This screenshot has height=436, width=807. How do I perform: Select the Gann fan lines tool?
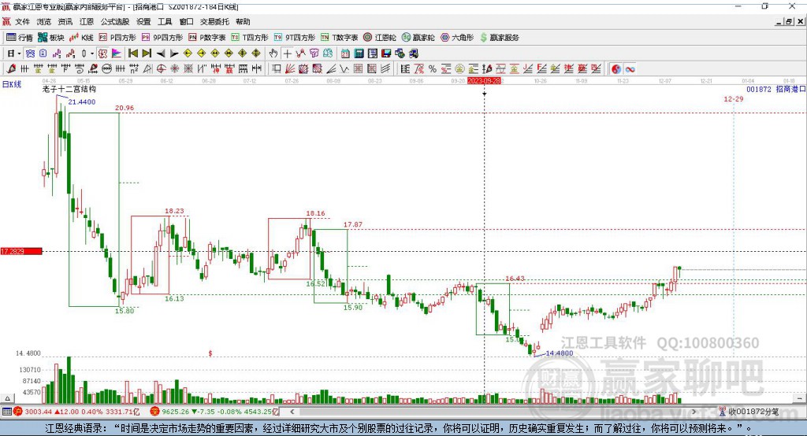tap(290, 69)
